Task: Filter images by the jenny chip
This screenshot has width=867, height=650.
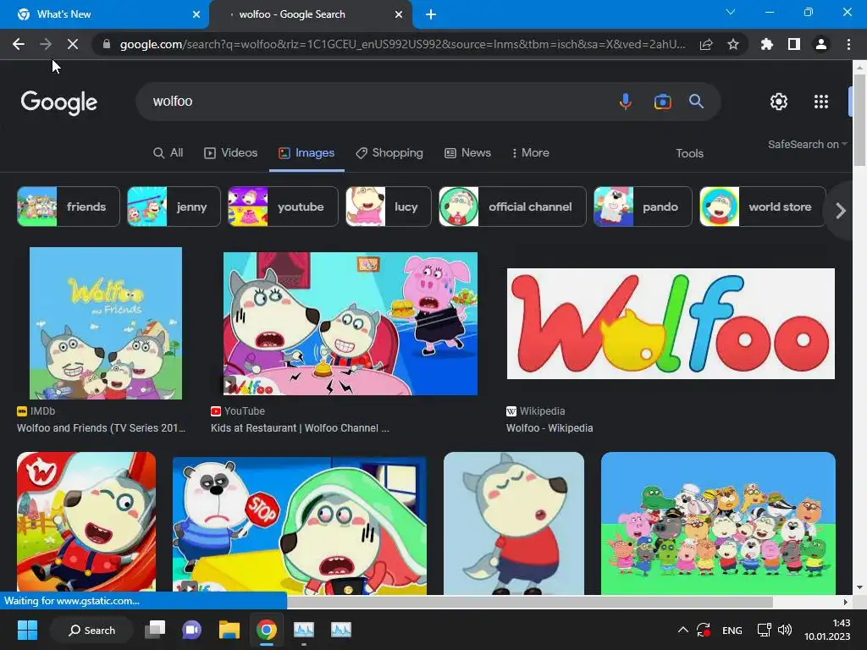Action: 174,207
